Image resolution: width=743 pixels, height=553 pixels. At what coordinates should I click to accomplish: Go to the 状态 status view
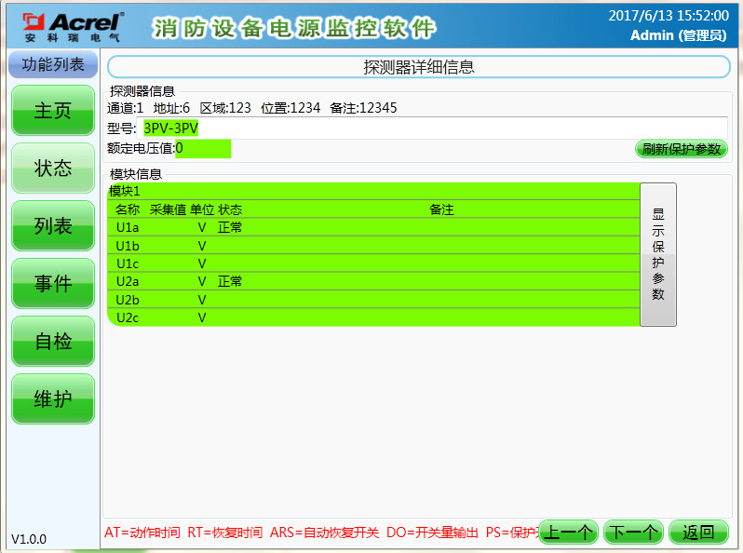53,169
